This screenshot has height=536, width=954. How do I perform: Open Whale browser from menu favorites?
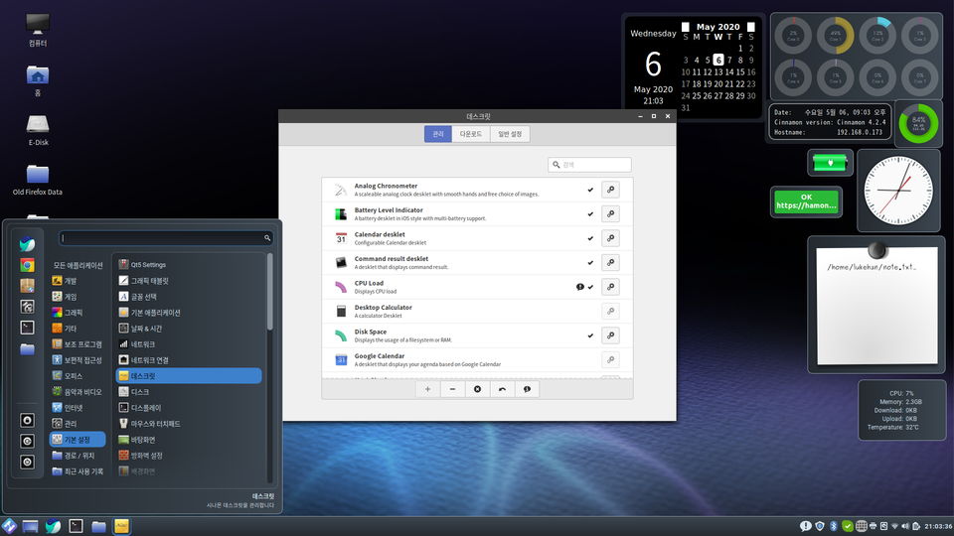pyautogui.click(x=27, y=244)
